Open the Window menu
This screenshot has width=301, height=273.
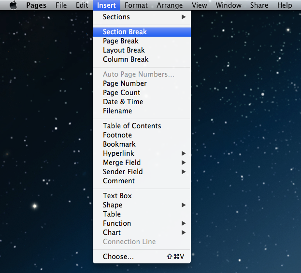229,5
